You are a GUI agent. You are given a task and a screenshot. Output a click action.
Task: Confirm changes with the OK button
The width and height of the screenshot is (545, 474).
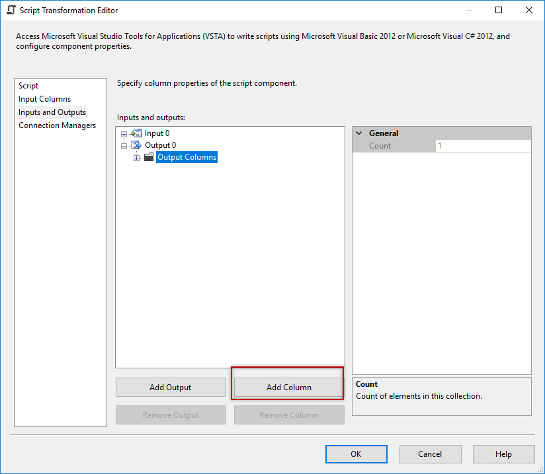[x=356, y=454]
